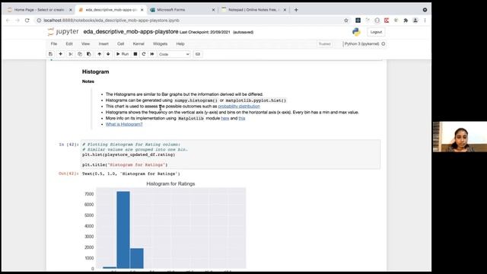The height and width of the screenshot is (274, 487).
Task: Click the localhost address bar
Action: (x=186, y=21)
